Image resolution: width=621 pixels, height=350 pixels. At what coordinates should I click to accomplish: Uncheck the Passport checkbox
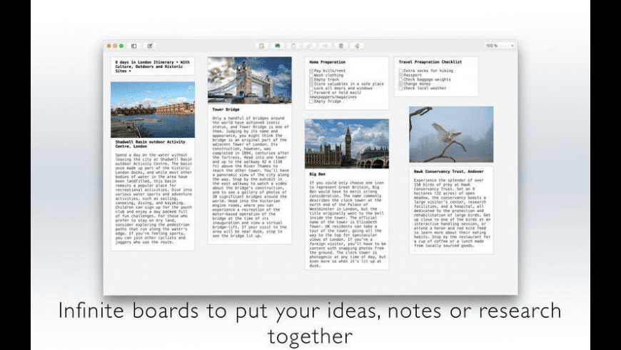(401, 75)
